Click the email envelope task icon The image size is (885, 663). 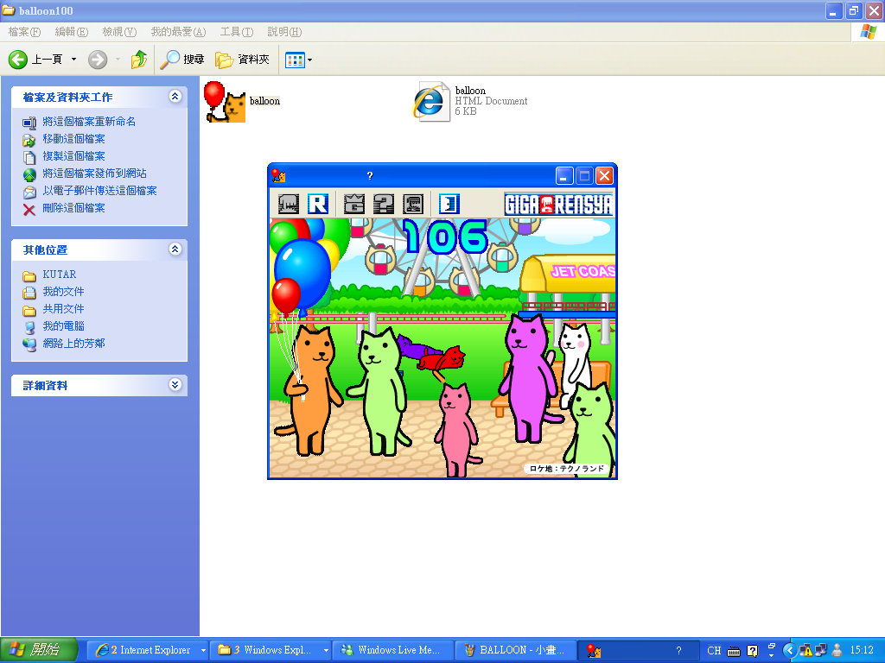29,193
